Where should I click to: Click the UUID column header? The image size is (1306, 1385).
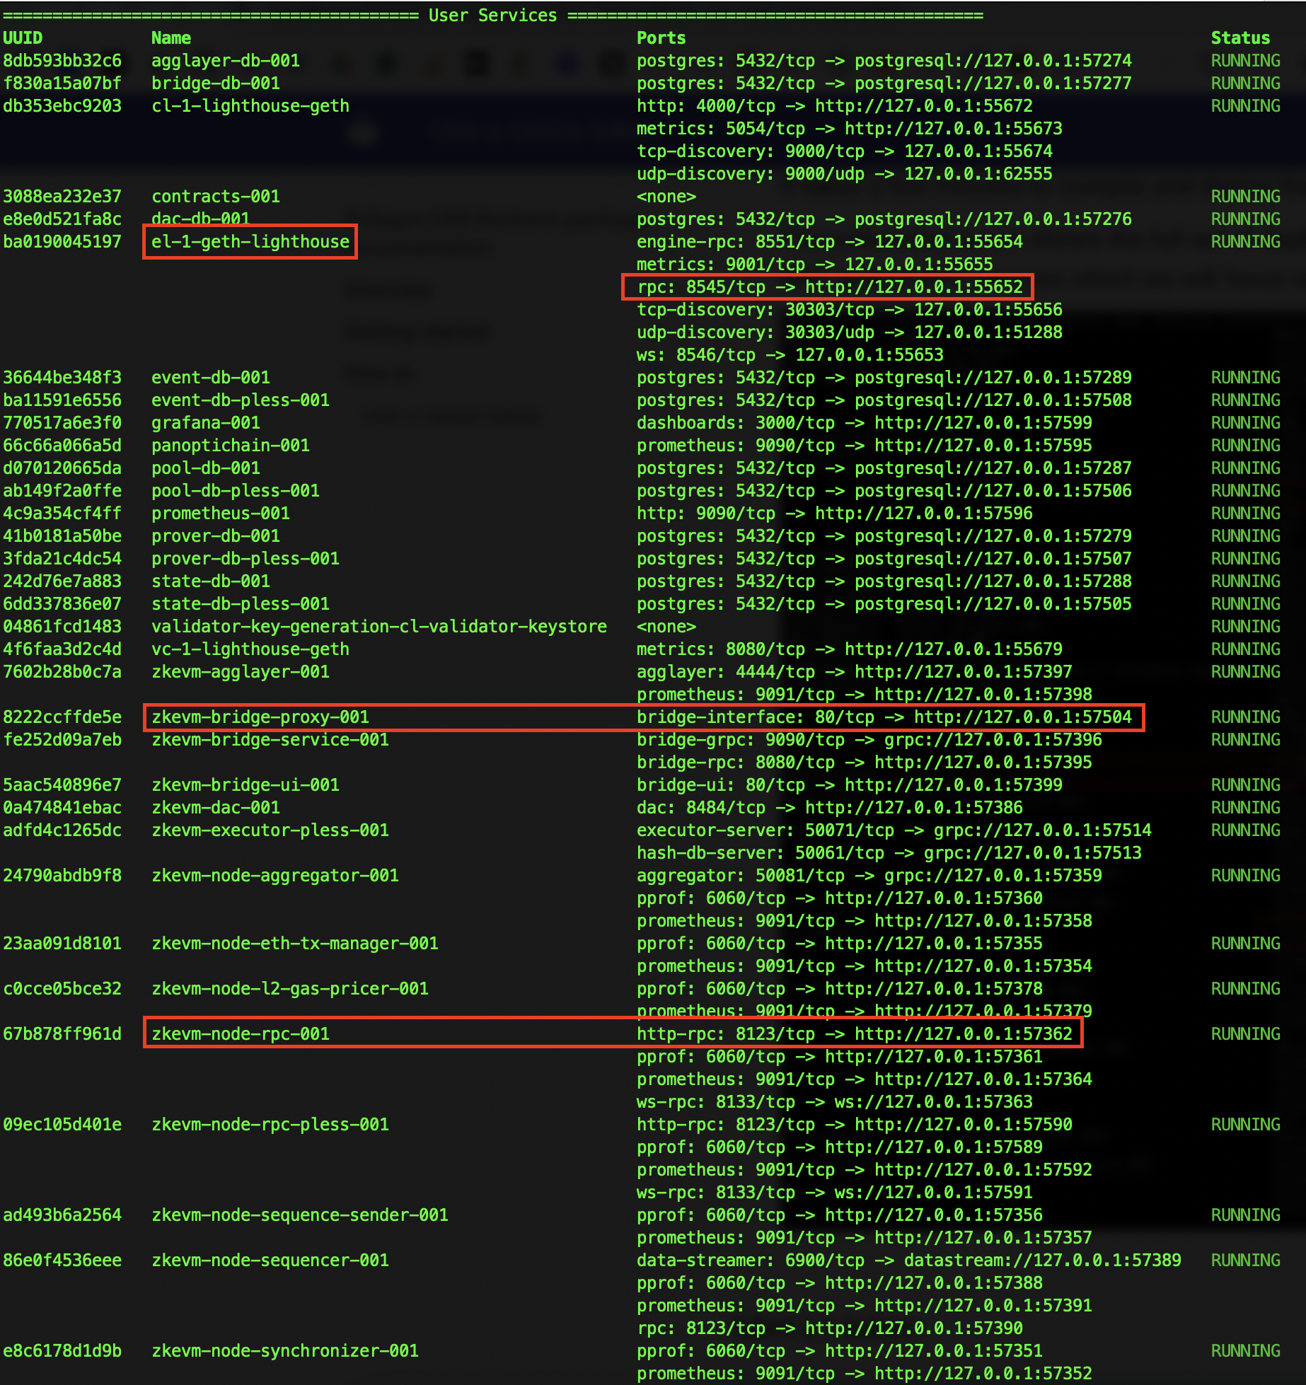(23, 38)
